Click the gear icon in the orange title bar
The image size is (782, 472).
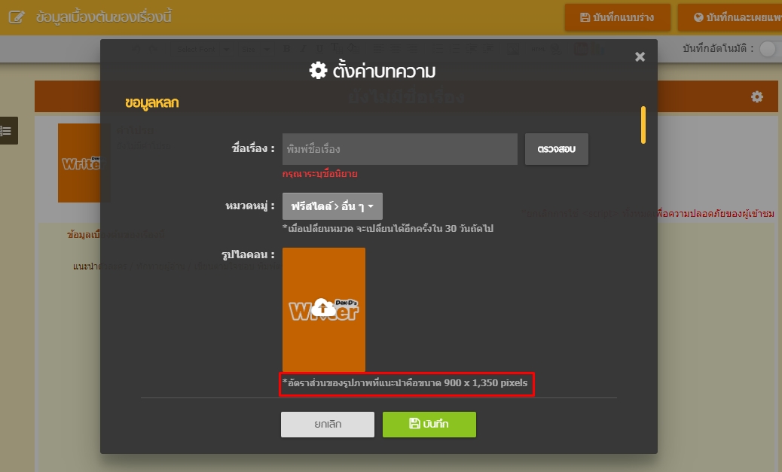coord(756,97)
